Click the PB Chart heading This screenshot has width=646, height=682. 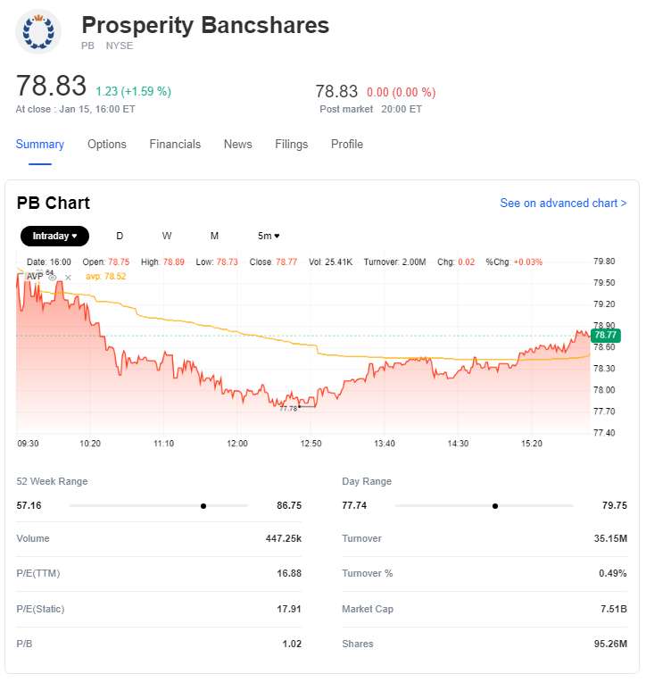(x=54, y=204)
